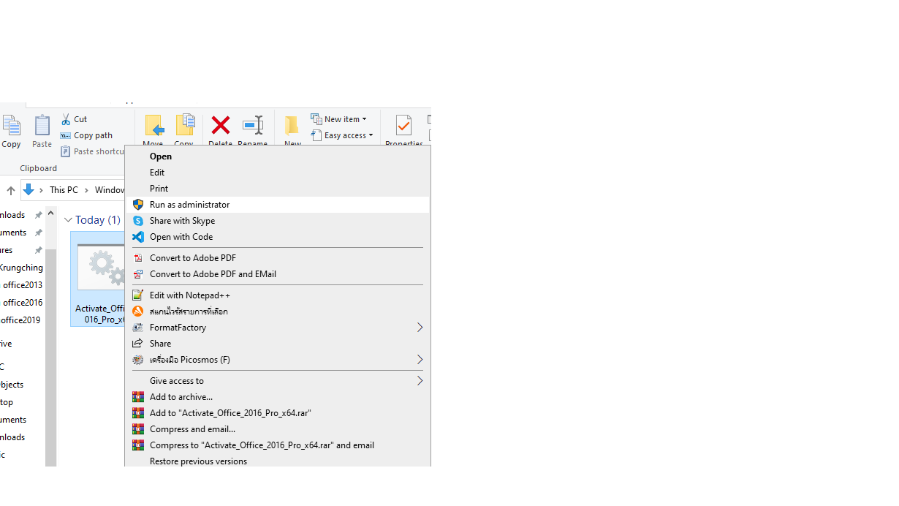Click the blue download arrow in address bar
Screen dimensions: 899x506
pyautogui.click(x=29, y=190)
